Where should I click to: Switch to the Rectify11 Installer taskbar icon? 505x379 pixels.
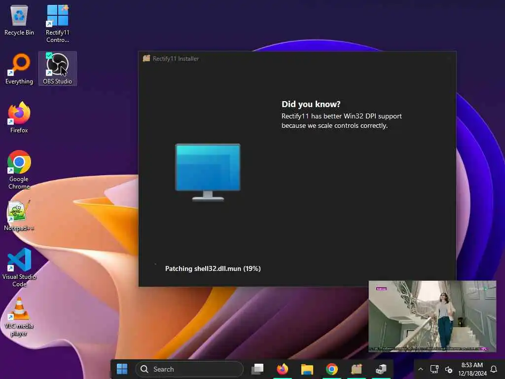click(x=357, y=369)
